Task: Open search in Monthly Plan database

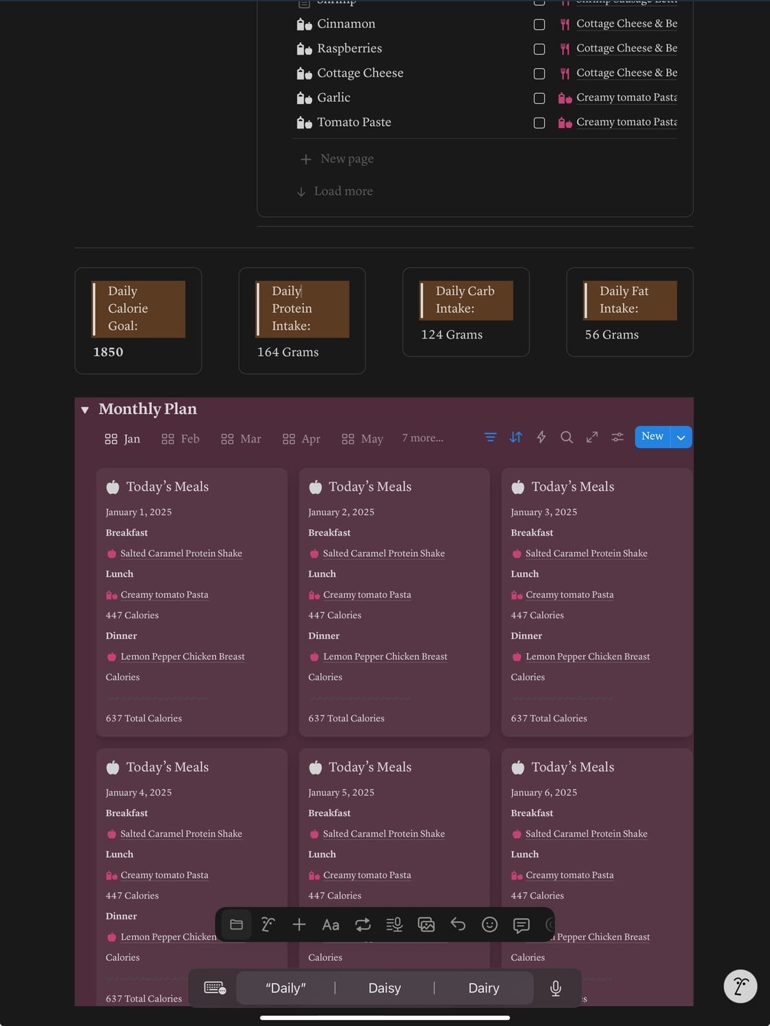Action: (x=567, y=437)
